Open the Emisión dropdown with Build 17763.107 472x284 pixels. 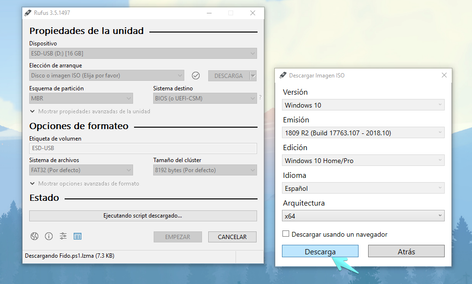tap(363, 132)
